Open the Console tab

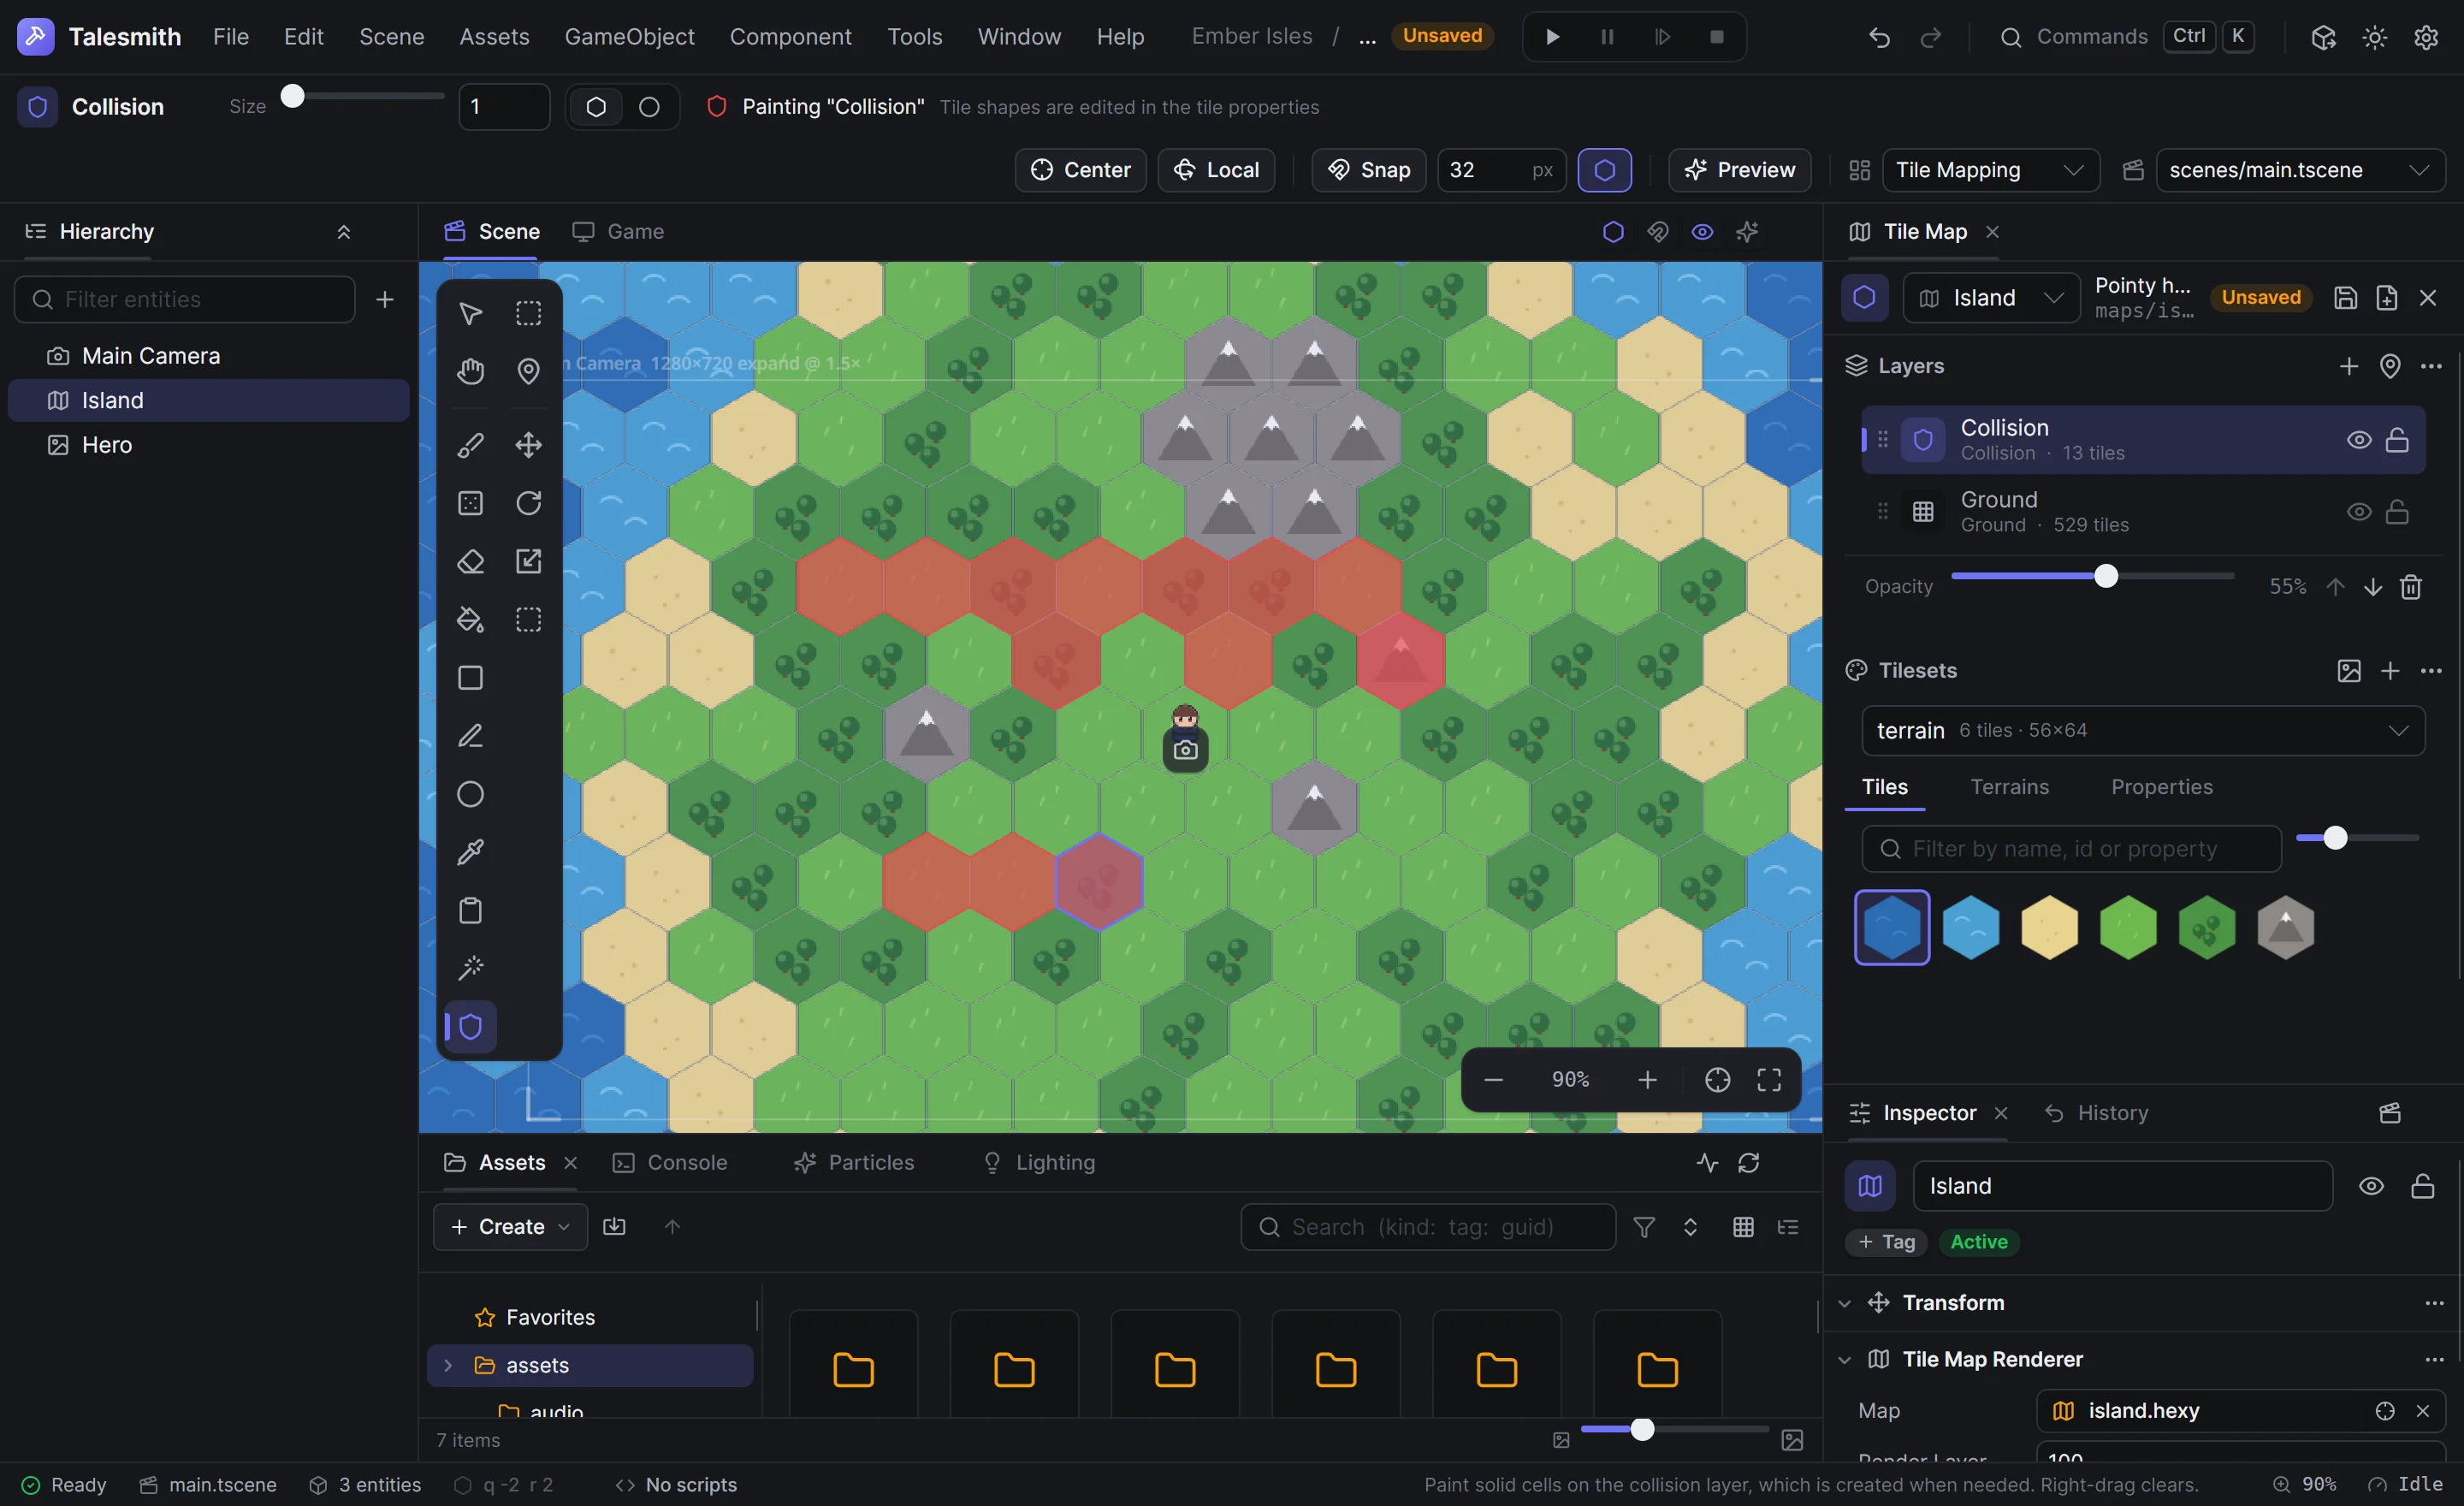(x=670, y=1163)
